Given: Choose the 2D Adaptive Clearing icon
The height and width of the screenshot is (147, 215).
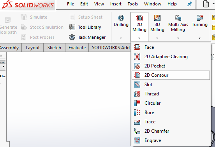Looking at the screenshot, I should 137,57.
